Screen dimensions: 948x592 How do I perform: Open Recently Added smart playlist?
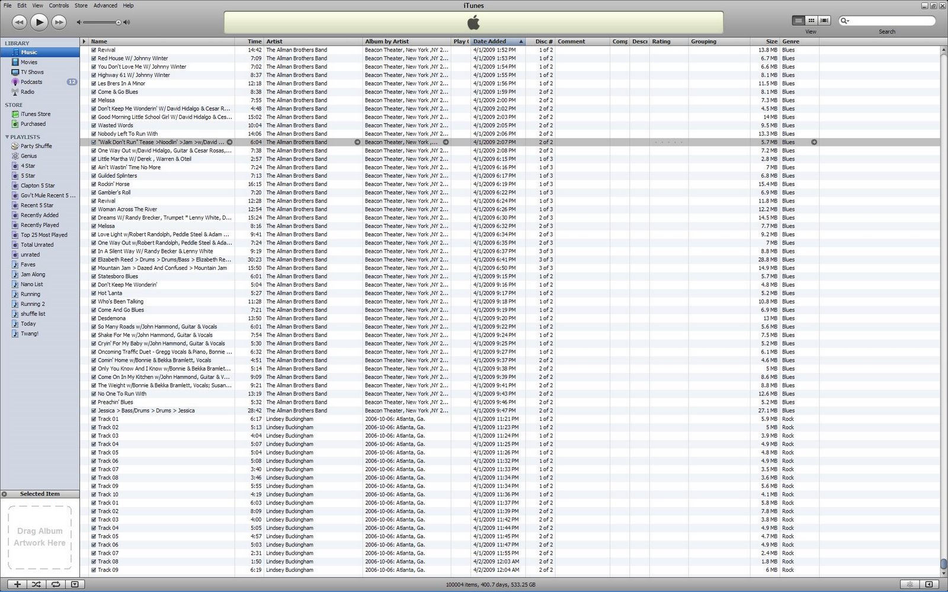coord(40,215)
